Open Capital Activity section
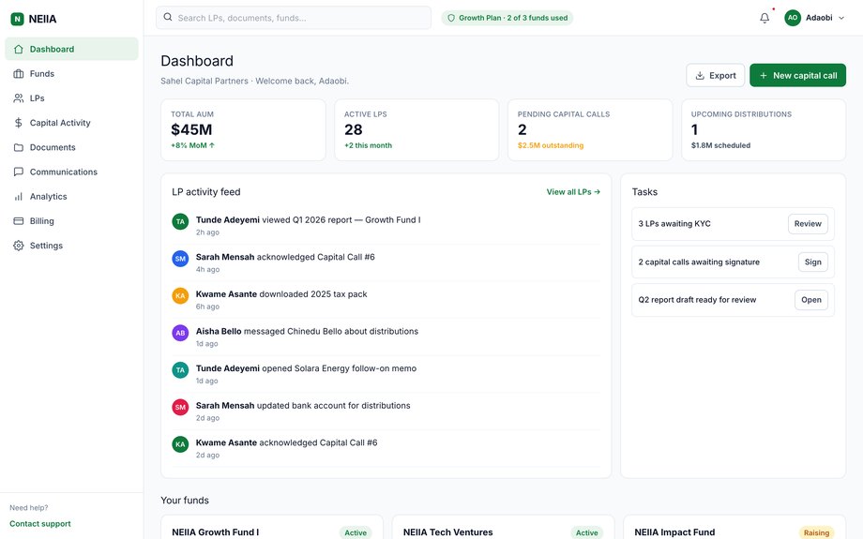 point(71,123)
